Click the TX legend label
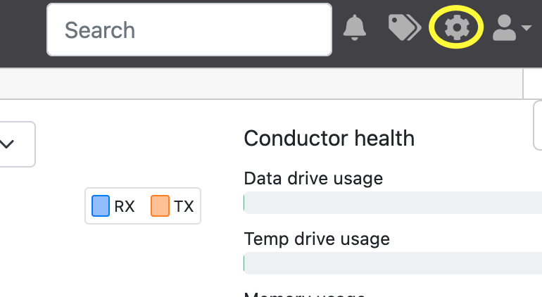The width and height of the screenshot is (542, 297). [184, 206]
